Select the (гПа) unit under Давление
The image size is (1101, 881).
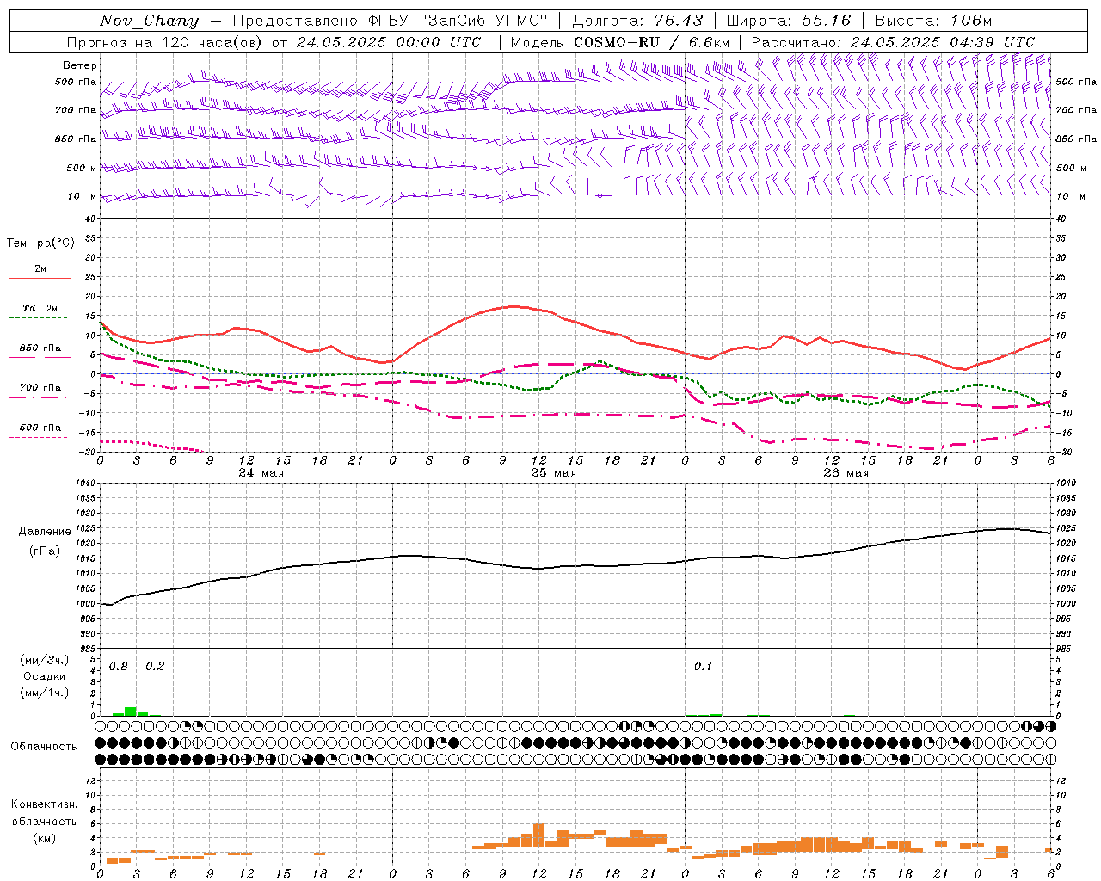coord(45,551)
